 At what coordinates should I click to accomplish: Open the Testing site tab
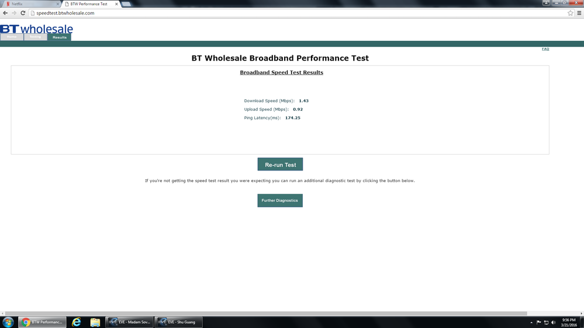[36, 37]
